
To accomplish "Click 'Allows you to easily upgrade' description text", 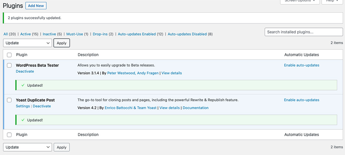I will click(116, 65).
